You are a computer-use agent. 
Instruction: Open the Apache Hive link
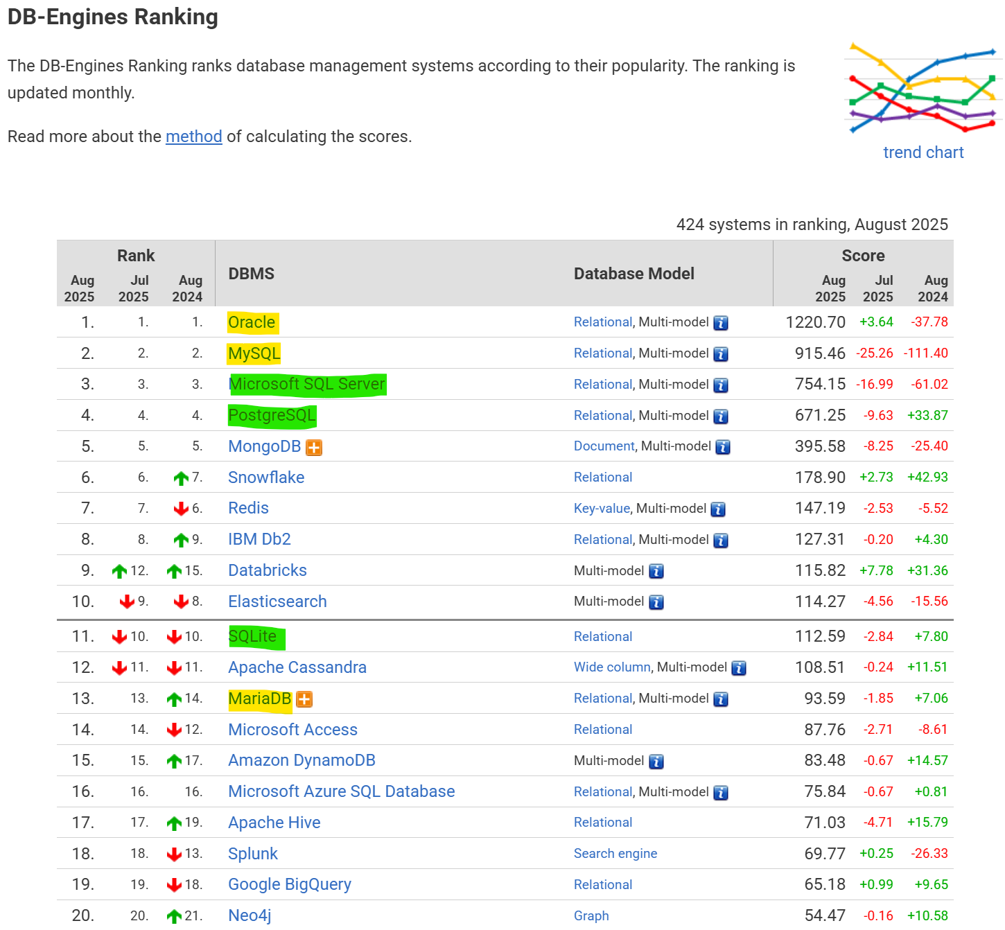(x=274, y=823)
